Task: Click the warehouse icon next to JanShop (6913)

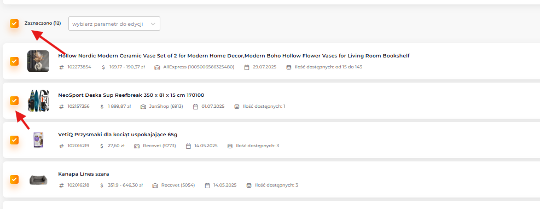Action: [x=143, y=106]
